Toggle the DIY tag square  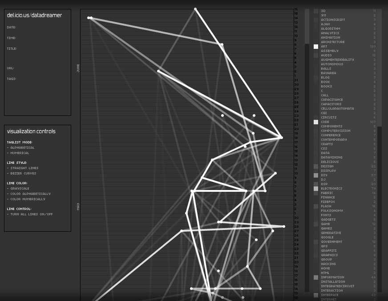316,175
